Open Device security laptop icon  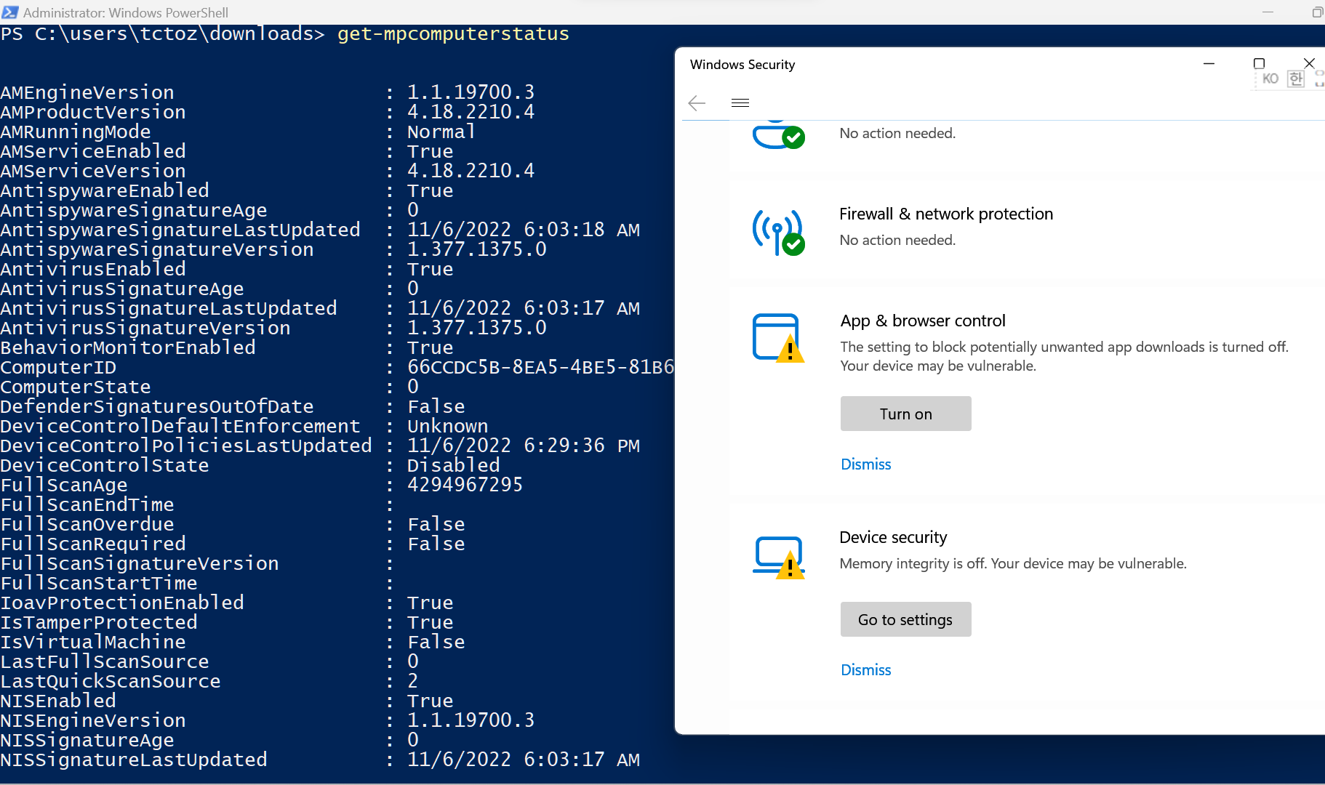point(778,557)
